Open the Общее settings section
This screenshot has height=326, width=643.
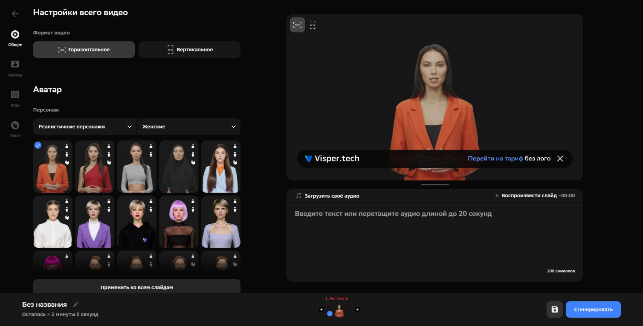click(x=15, y=38)
